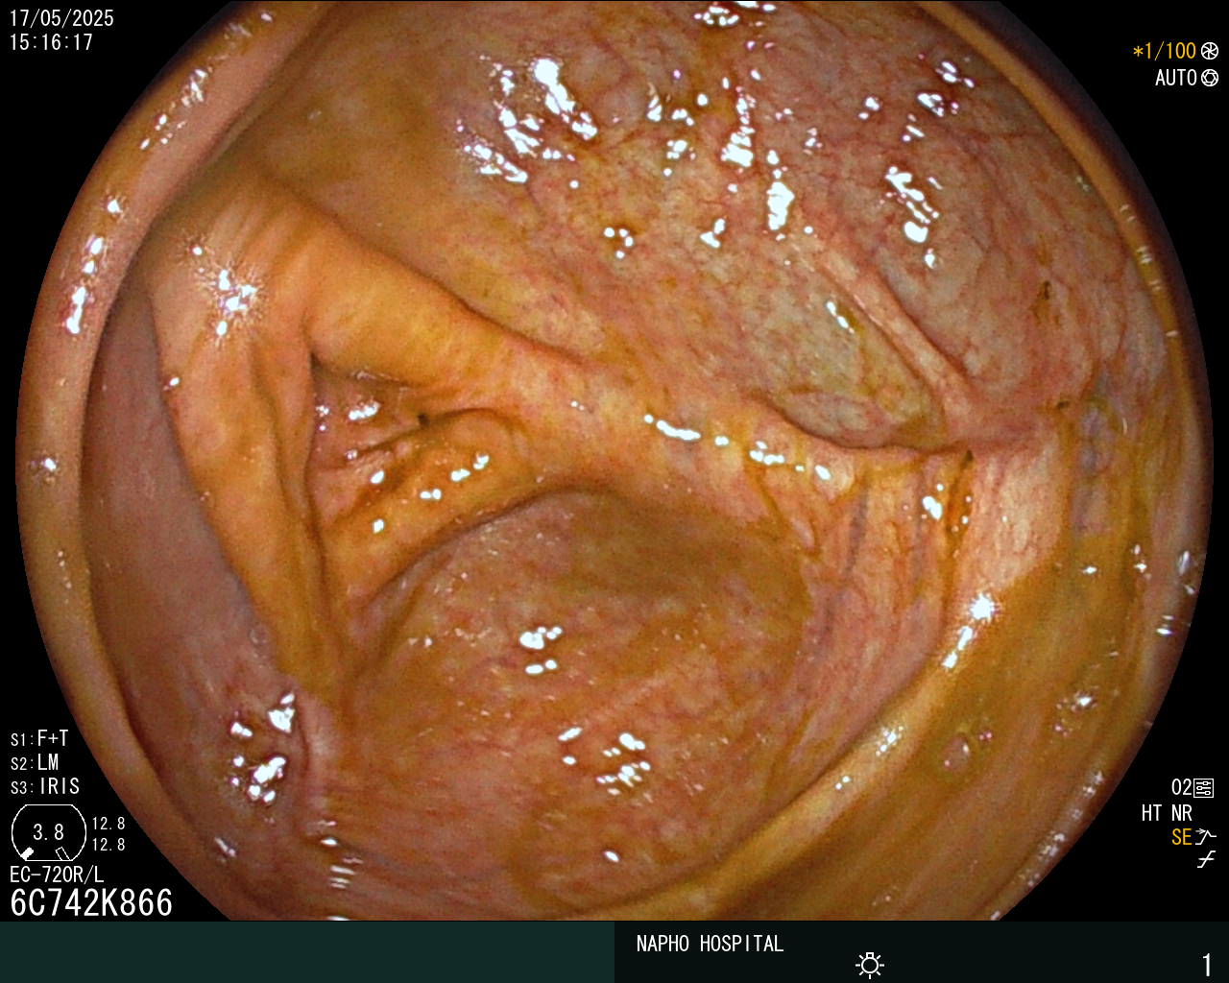Image resolution: width=1229 pixels, height=983 pixels.
Task: Click the scope tip diagram showing 3.8
Action: point(48,832)
